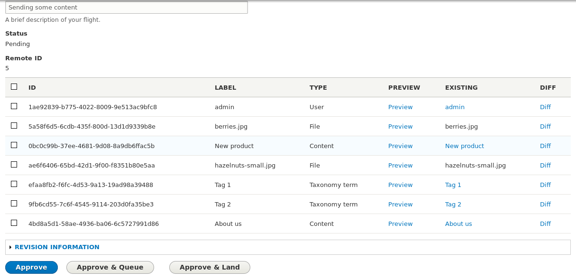
Task: Enable the About us row checkbox
Action: [x=14, y=223]
